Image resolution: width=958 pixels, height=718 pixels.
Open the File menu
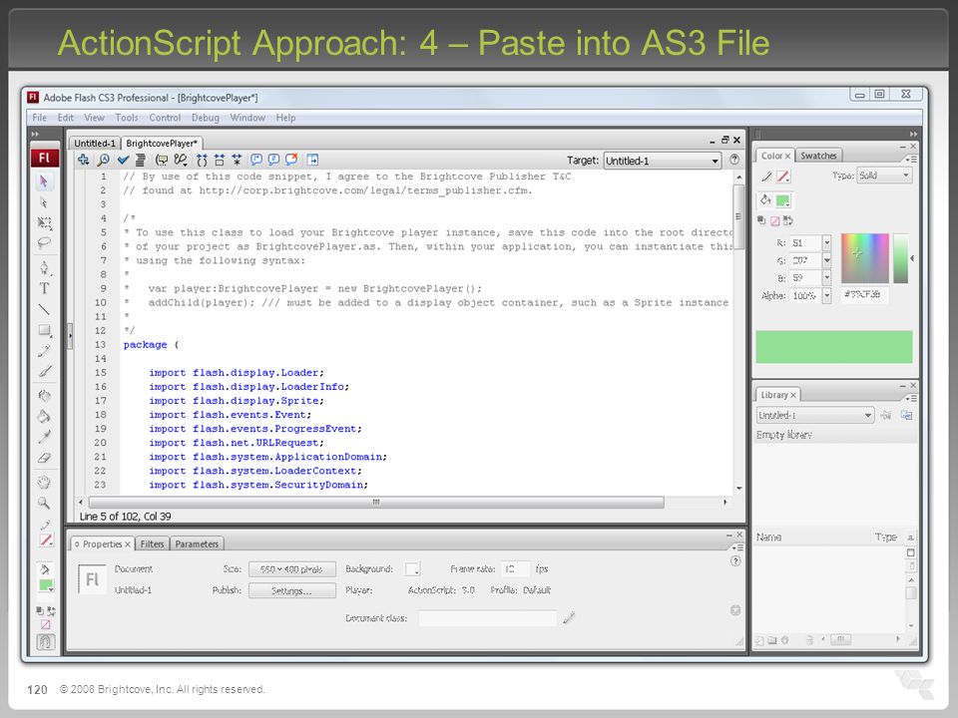(x=39, y=118)
